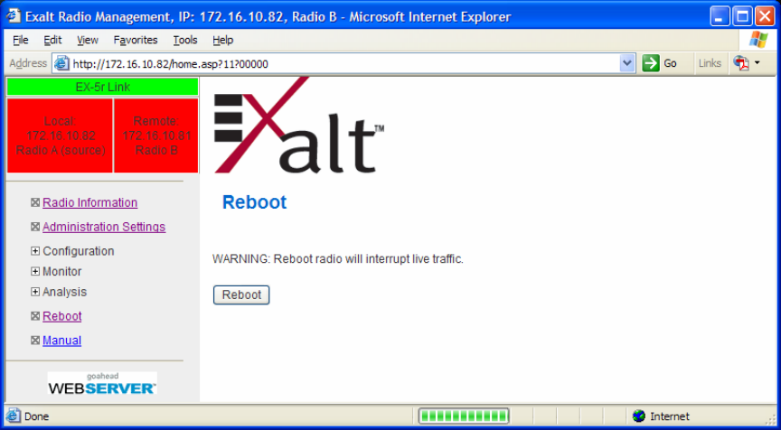
Task: Click the box icon beside Radio Information
Action: point(35,202)
